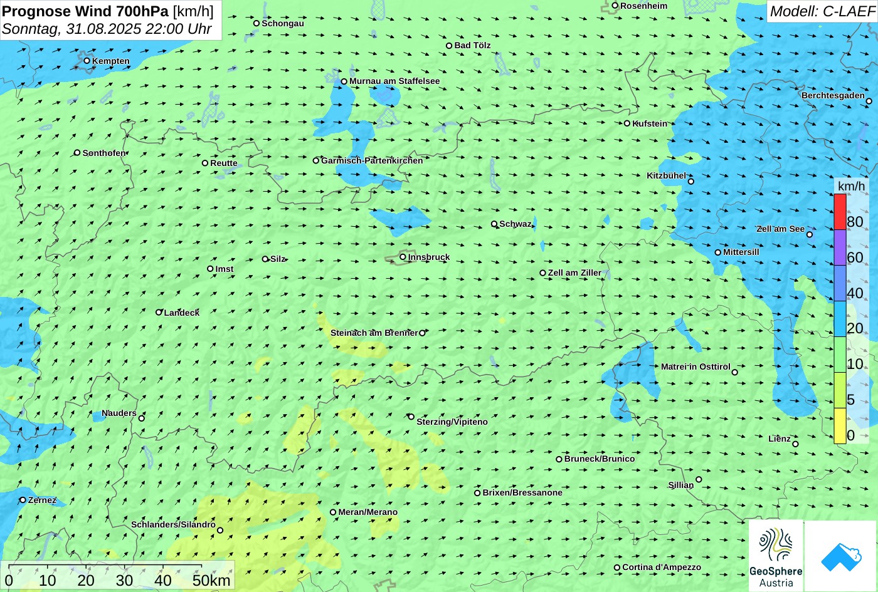Click the 'Prognose Wind 700hPa' title
Image resolution: width=878 pixels, height=592 pixels.
pyautogui.click(x=86, y=11)
